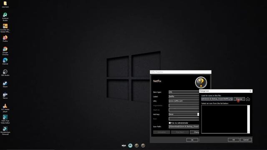Click the Change button next to Find Item
Image resolution: width=267 pixels, height=150 pixels.
pyautogui.click(x=194, y=132)
